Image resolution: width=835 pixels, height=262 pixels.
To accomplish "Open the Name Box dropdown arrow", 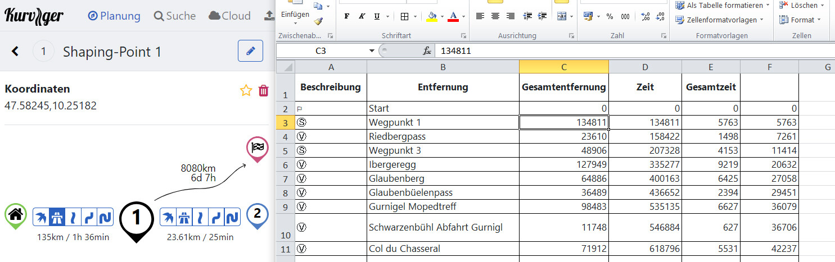I will pos(372,51).
